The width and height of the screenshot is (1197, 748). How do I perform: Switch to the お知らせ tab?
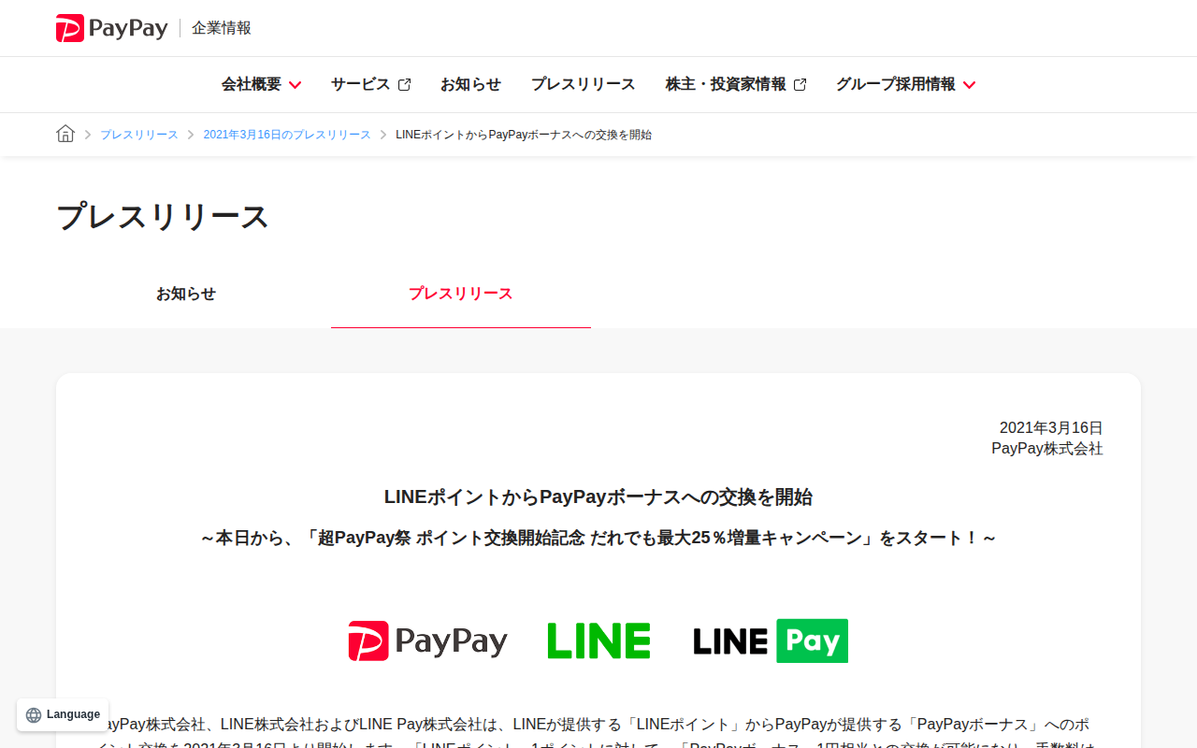[186, 294]
